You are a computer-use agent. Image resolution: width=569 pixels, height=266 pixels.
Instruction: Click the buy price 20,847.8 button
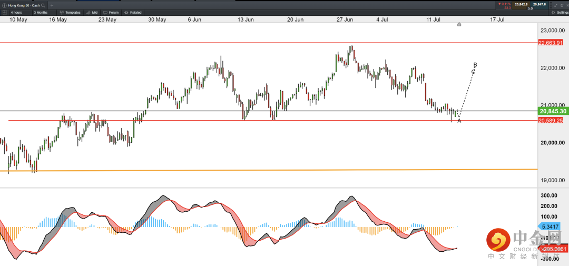(539, 4)
